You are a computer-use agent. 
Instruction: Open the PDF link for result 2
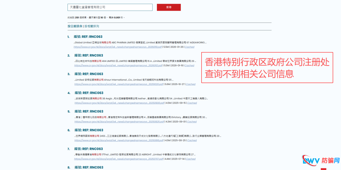[x=118, y=65]
